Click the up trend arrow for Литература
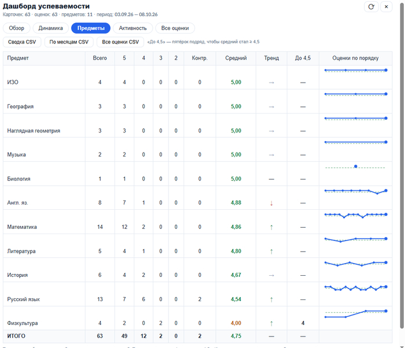This screenshot has height=348, width=405. coord(271,251)
